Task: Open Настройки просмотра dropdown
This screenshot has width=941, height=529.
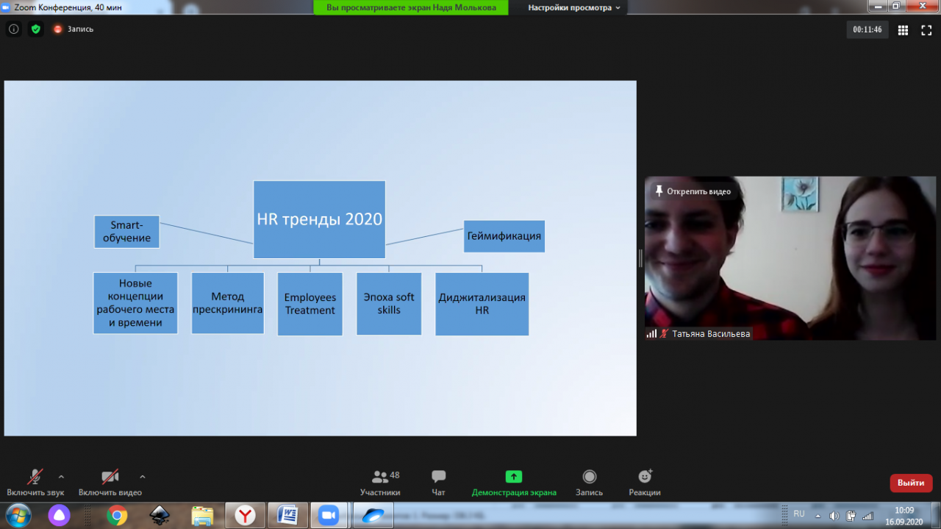Action: point(573,7)
